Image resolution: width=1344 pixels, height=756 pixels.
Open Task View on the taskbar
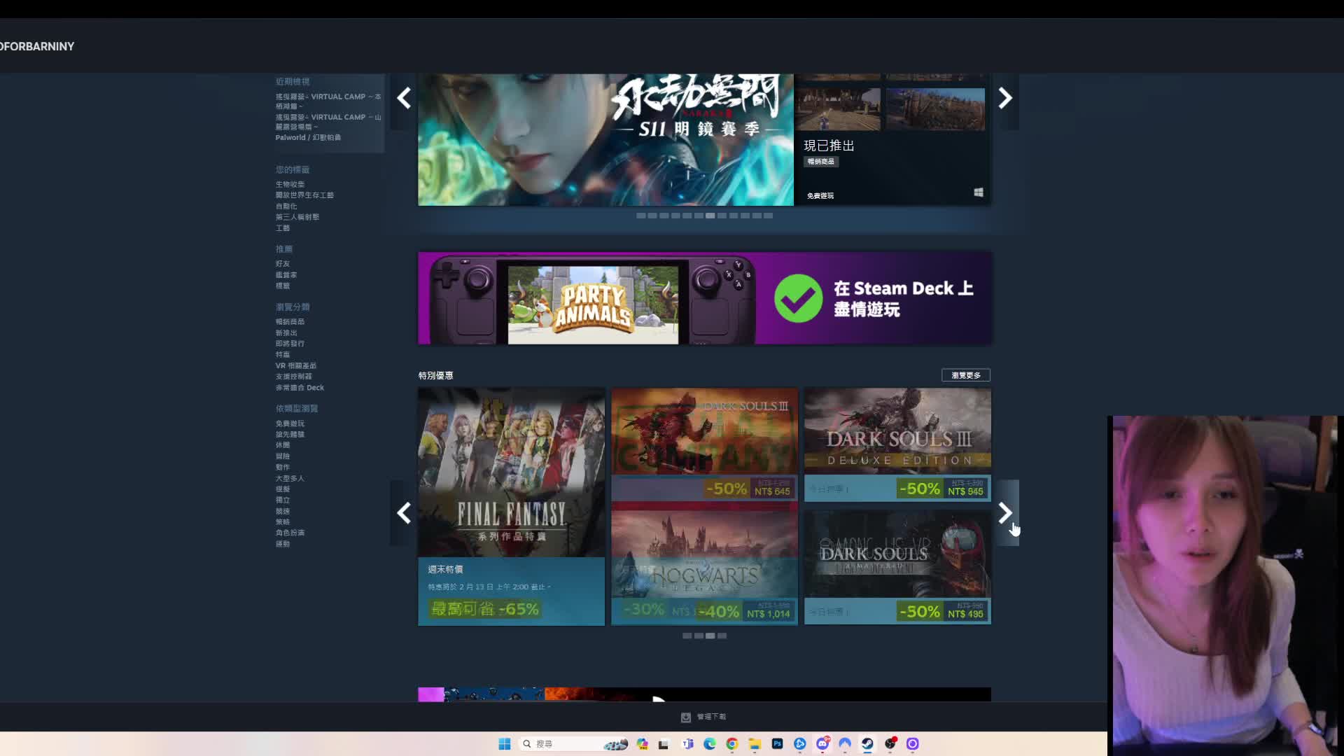664,743
